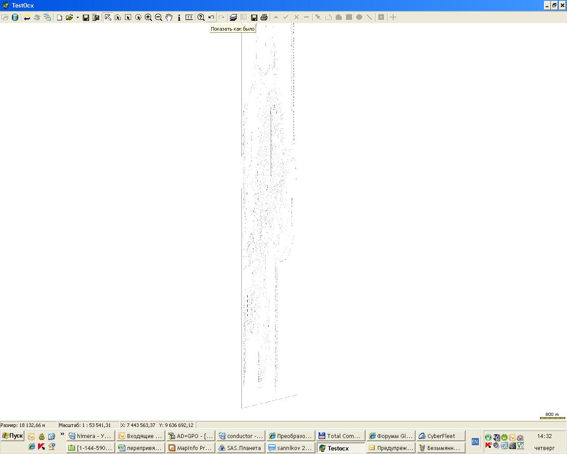Screen dimensions: 567x454
Task: Click the ruler measure tool
Action: (189, 17)
